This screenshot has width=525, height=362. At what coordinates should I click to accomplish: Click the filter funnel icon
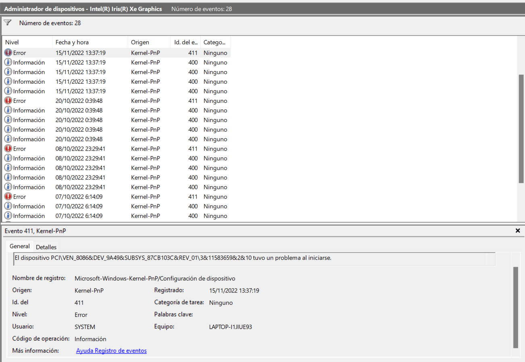pos(7,23)
